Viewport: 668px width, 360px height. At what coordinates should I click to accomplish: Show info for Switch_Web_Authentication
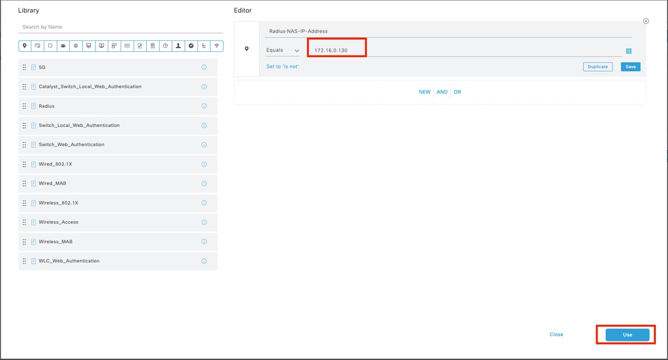click(204, 145)
